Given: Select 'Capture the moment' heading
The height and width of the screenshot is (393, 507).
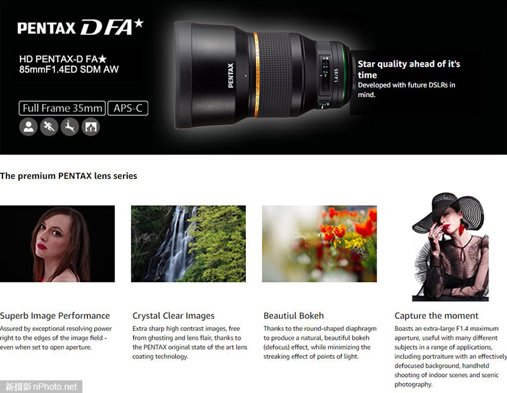Looking at the screenshot, I should pos(436,316).
